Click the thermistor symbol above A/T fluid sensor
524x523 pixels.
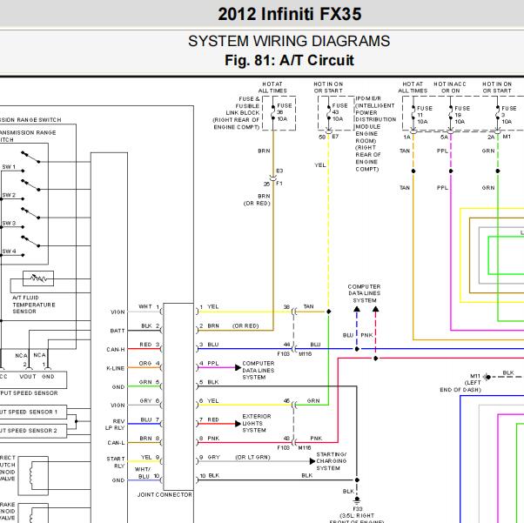click(38, 278)
